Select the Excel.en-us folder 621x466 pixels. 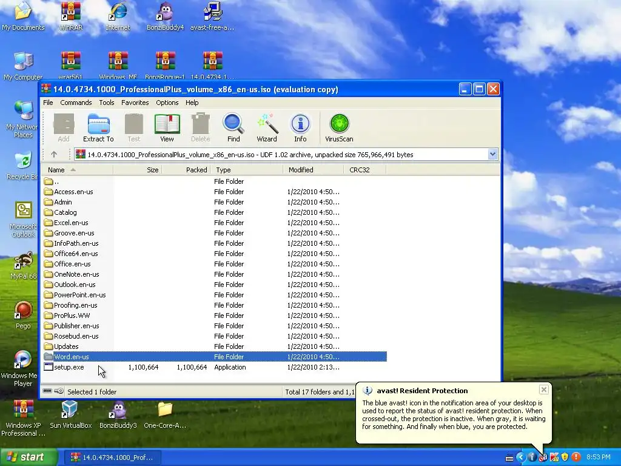pyautogui.click(x=214, y=223)
